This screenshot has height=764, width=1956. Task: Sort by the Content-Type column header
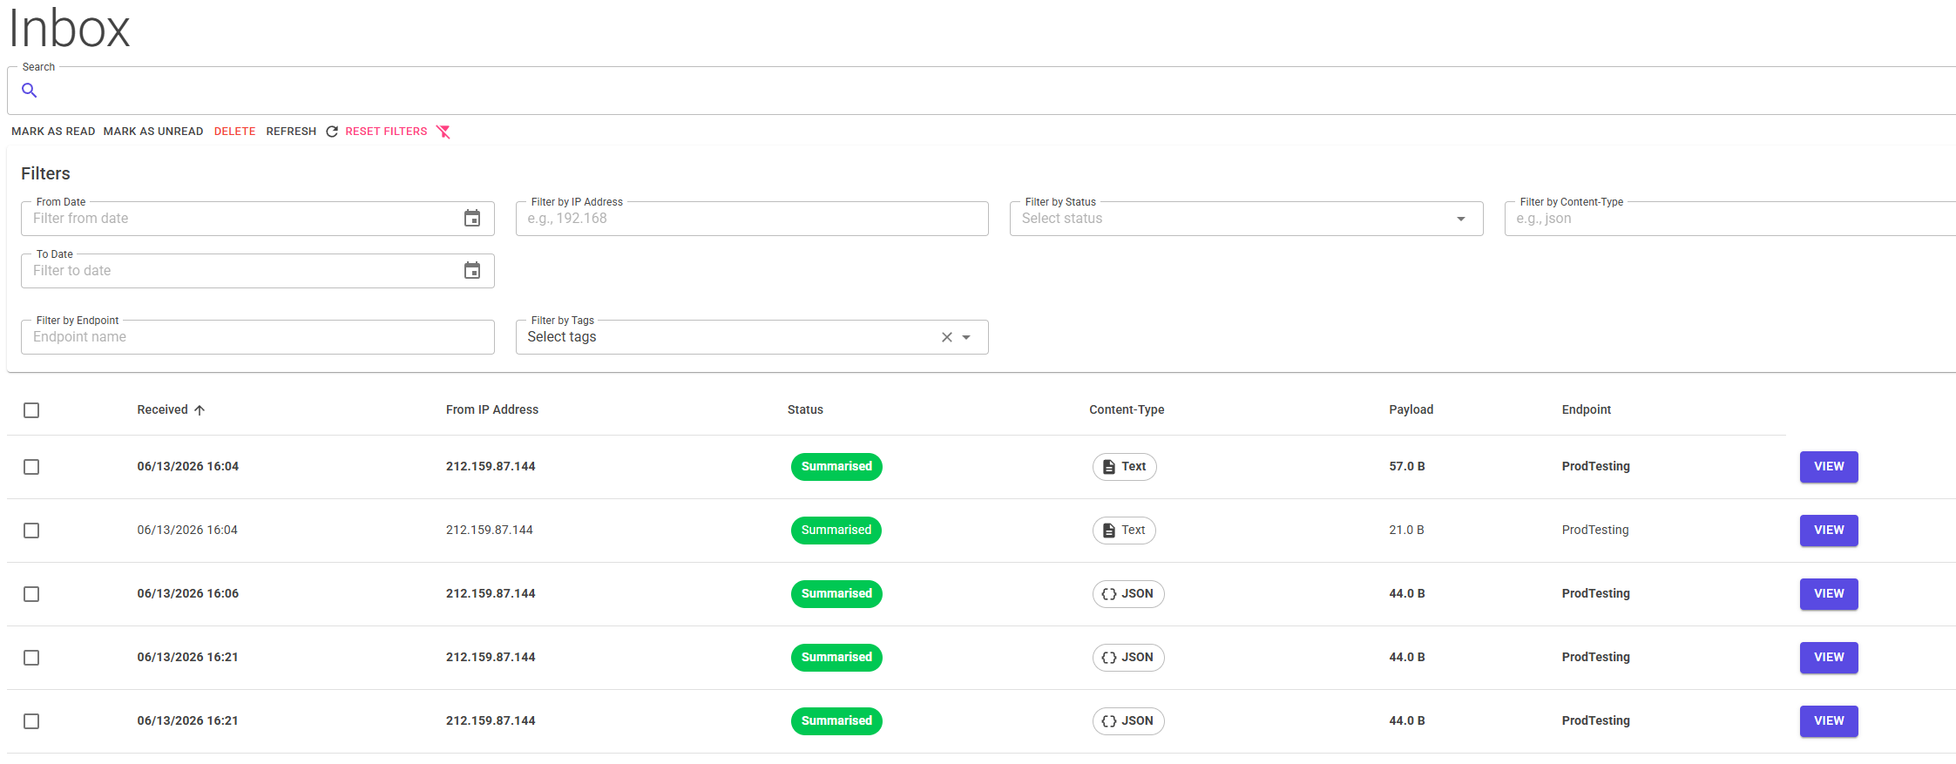click(x=1127, y=410)
